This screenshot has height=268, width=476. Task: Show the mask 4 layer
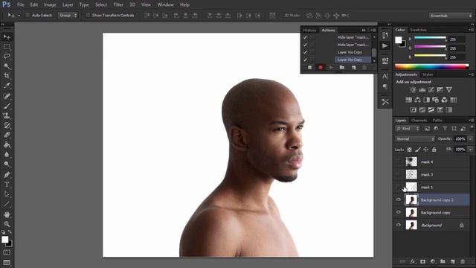tap(399, 162)
